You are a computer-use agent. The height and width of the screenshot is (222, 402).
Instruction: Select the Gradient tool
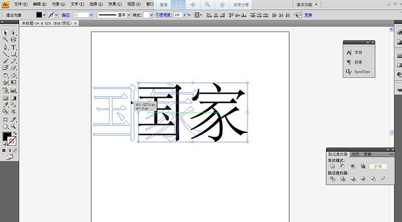point(13,98)
